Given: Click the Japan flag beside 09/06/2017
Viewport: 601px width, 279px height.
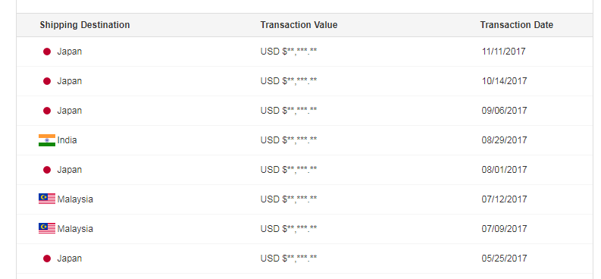Looking at the screenshot, I should point(47,111).
